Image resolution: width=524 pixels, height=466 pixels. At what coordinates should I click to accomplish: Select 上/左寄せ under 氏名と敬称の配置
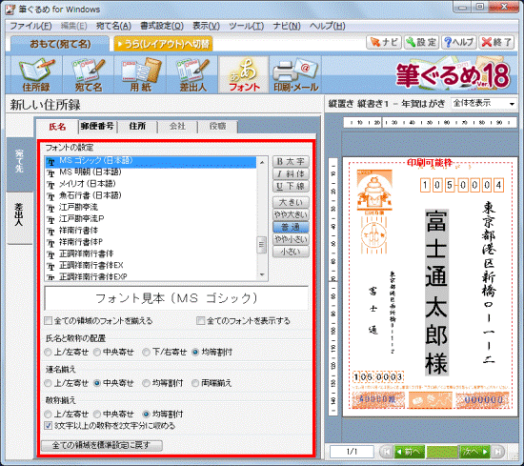point(49,352)
